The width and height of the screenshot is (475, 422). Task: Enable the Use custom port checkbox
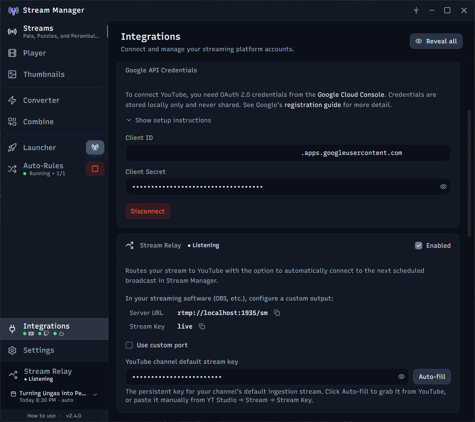click(x=129, y=345)
